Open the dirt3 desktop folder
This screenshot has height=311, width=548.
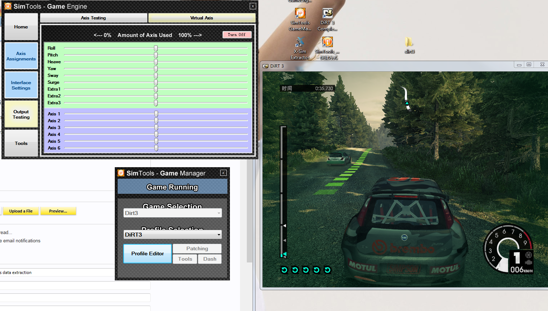[x=409, y=45]
